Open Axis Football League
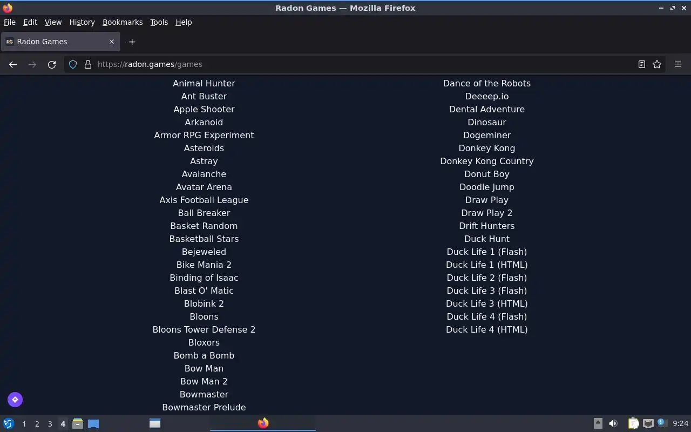 [204, 200]
